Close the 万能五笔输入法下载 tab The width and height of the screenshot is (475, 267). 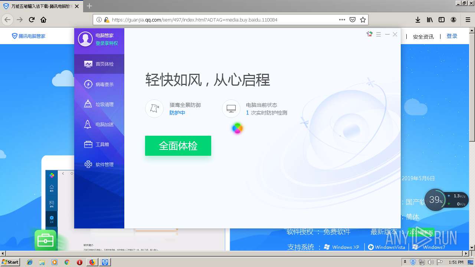77,6
